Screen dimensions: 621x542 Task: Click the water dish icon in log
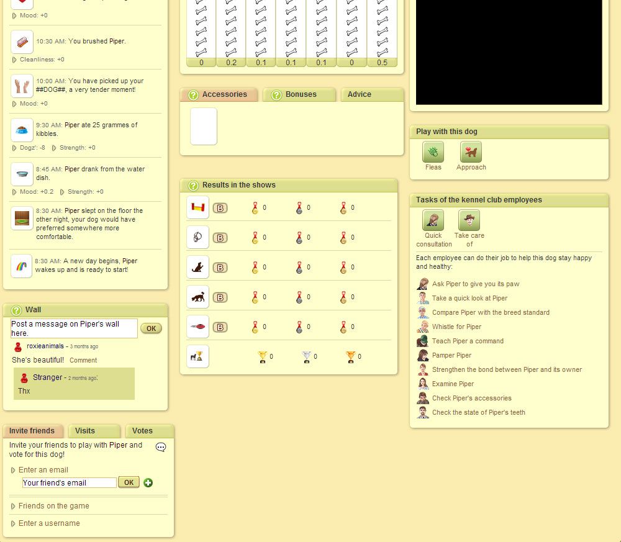[x=22, y=174]
